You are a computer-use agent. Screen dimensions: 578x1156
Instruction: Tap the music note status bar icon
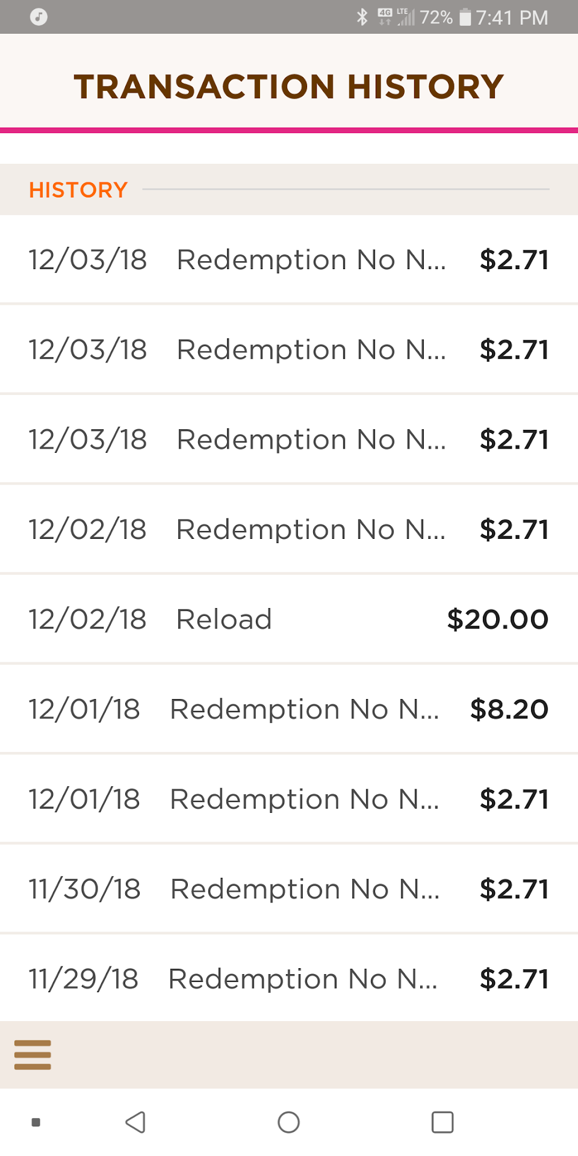[x=39, y=17]
